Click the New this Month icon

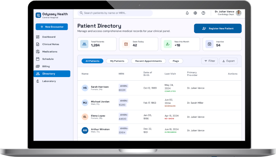(168, 44)
